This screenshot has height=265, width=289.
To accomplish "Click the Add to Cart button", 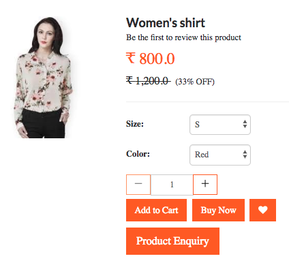I will 156,210.
